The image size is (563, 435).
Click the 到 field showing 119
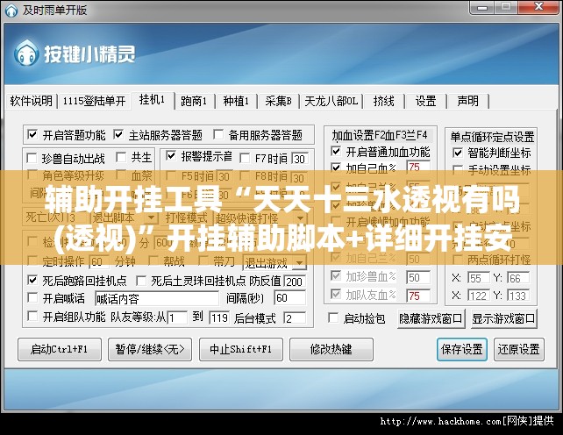click(219, 317)
